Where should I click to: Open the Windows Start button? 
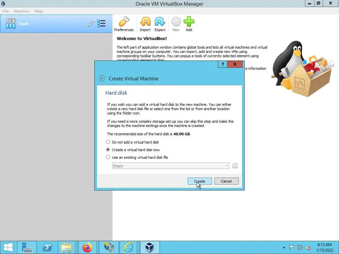(8, 247)
